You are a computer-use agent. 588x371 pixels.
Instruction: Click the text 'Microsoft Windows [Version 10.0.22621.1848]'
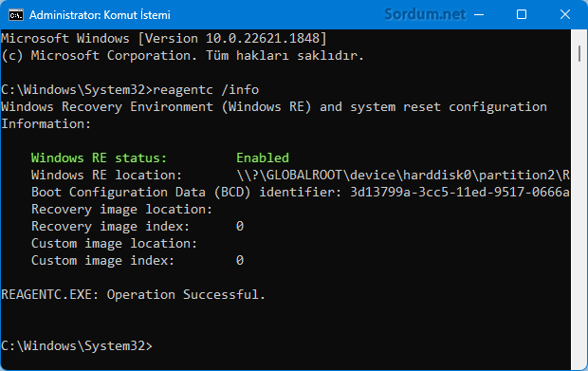pyautogui.click(x=164, y=38)
